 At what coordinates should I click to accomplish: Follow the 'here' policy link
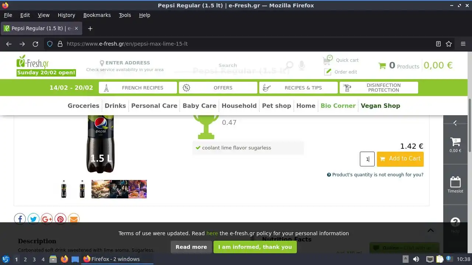(x=212, y=233)
